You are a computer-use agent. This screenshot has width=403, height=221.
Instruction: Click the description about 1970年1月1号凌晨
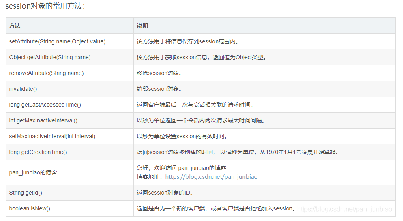(238, 152)
